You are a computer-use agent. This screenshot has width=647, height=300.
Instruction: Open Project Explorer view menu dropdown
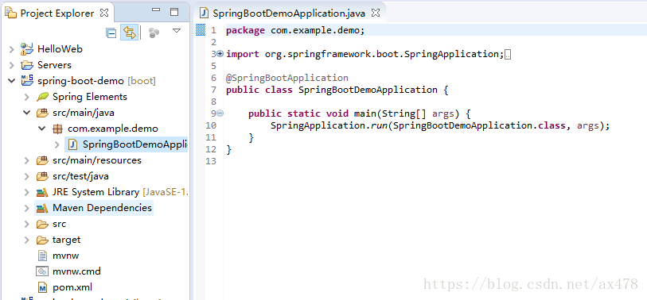[177, 31]
